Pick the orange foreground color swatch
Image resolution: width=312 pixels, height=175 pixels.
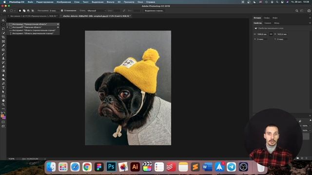2,116
